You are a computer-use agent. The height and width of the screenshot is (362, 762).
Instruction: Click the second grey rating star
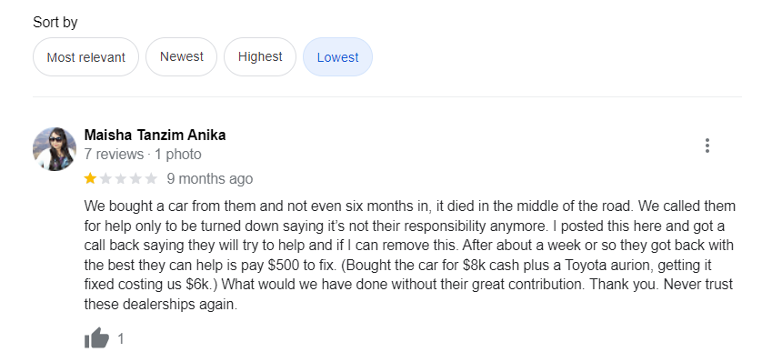coord(105,179)
